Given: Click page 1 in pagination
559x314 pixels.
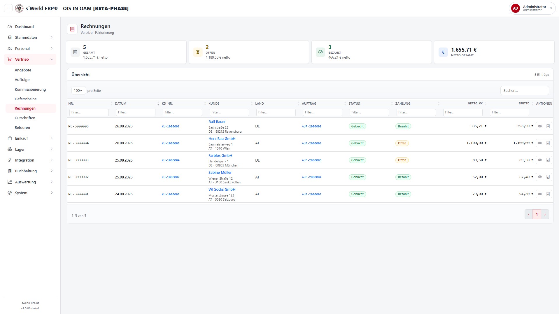Looking at the screenshot, I should click(x=537, y=214).
